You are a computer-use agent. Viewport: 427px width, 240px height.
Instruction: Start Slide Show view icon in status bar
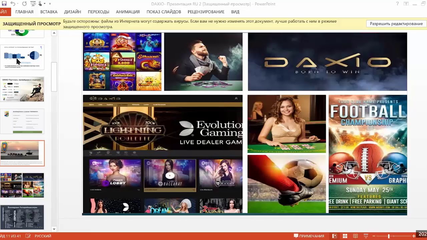(366, 236)
